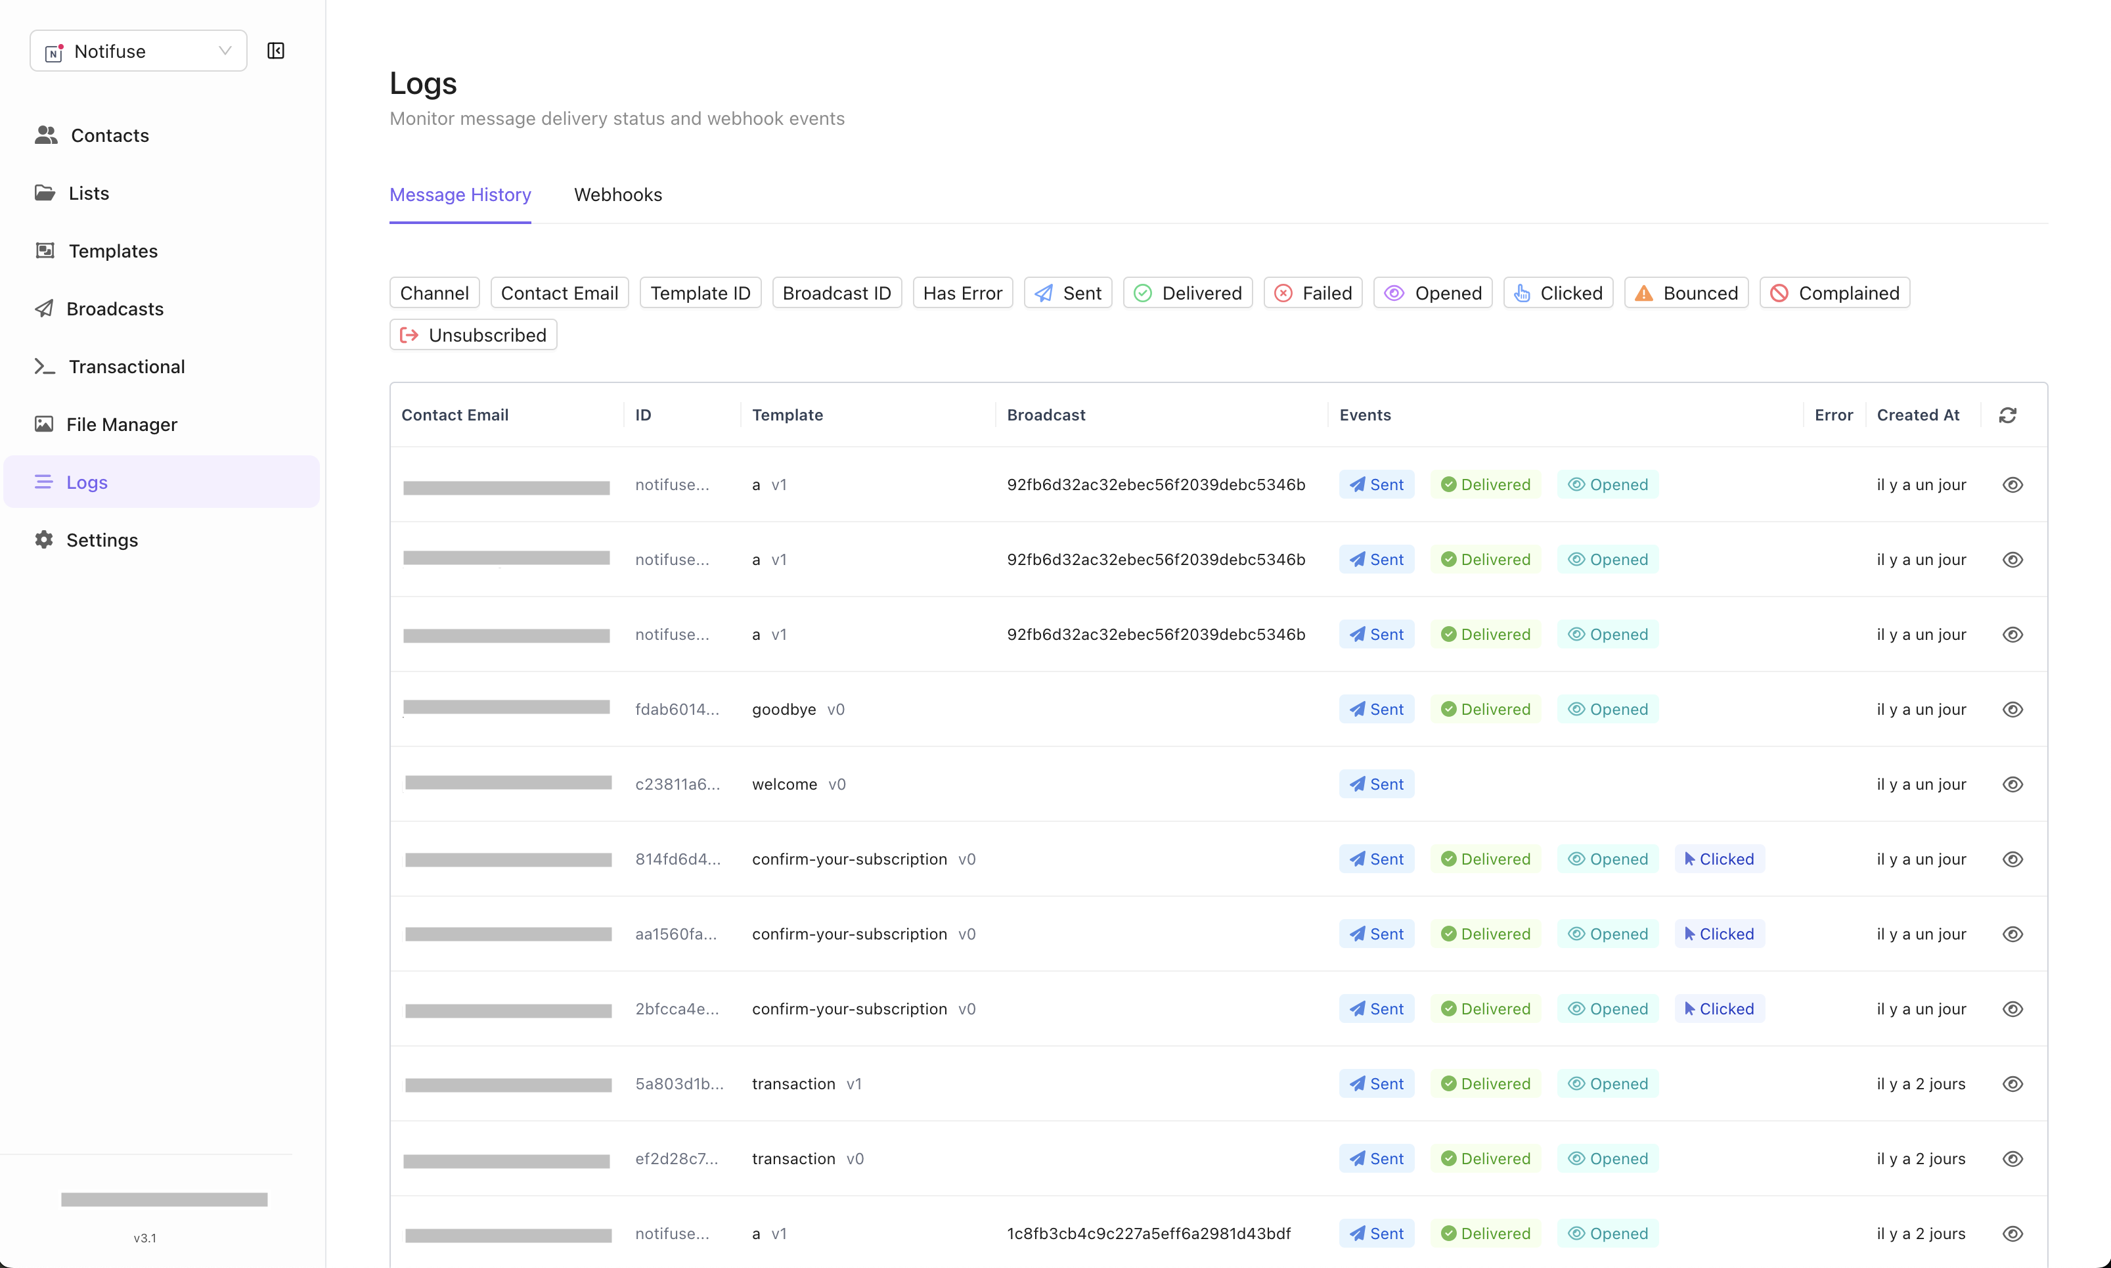
Task: Toggle the Delivered status filter
Action: 1188,293
